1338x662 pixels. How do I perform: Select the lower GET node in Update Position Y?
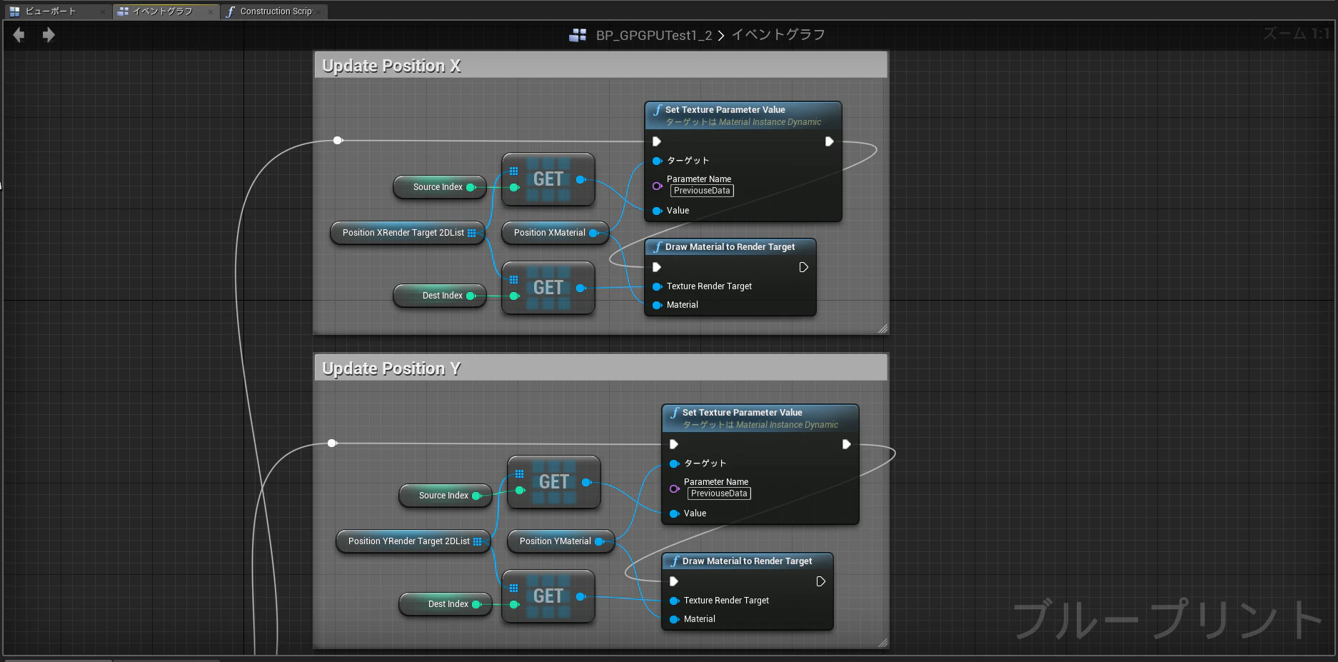tap(548, 596)
